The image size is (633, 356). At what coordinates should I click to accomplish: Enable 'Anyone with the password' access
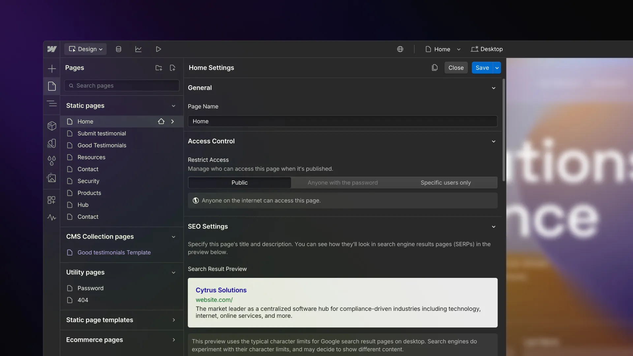343,183
